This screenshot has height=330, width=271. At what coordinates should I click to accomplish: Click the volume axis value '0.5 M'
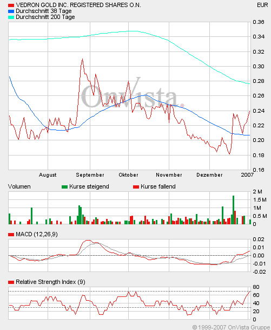coord(260,216)
